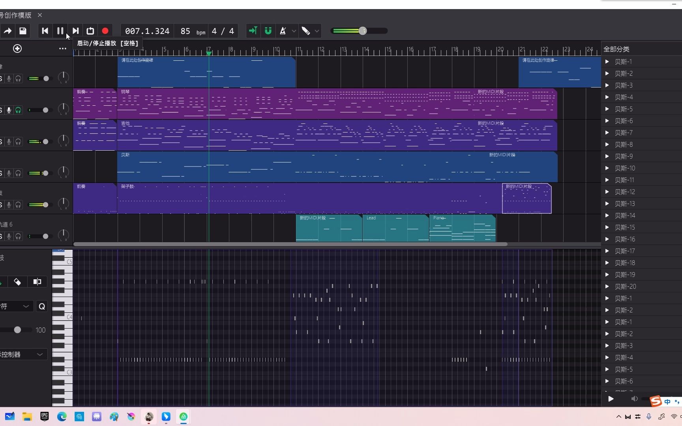The image size is (682, 426).
Task: Open Epic Games from the taskbar
Action: (44, 417)
